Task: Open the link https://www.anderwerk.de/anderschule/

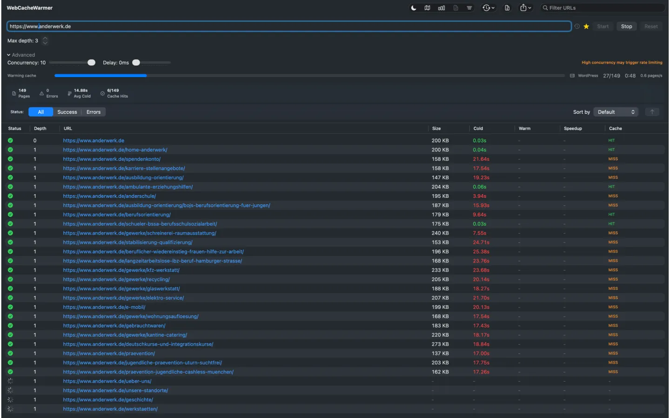Action: (x=109, y=196)
